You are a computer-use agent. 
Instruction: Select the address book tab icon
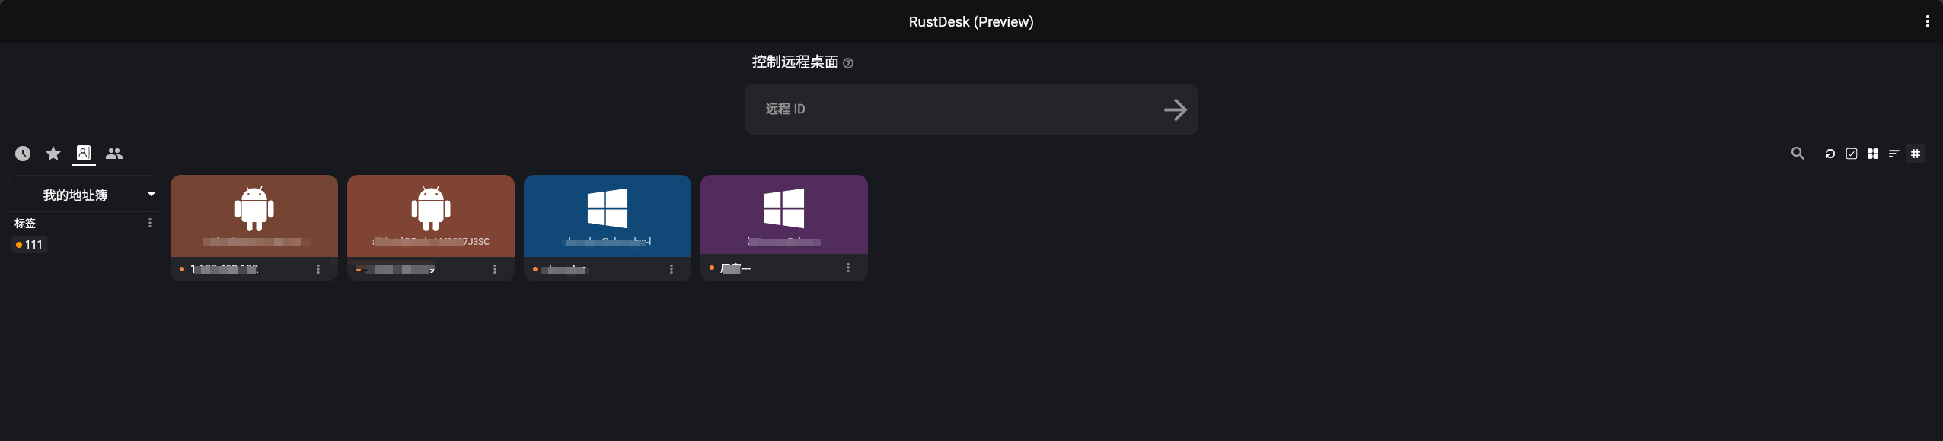pyautogui.click(x=84, y=153)
